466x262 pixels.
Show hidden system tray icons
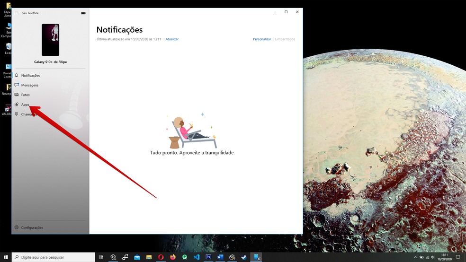[x=415, y=257]
